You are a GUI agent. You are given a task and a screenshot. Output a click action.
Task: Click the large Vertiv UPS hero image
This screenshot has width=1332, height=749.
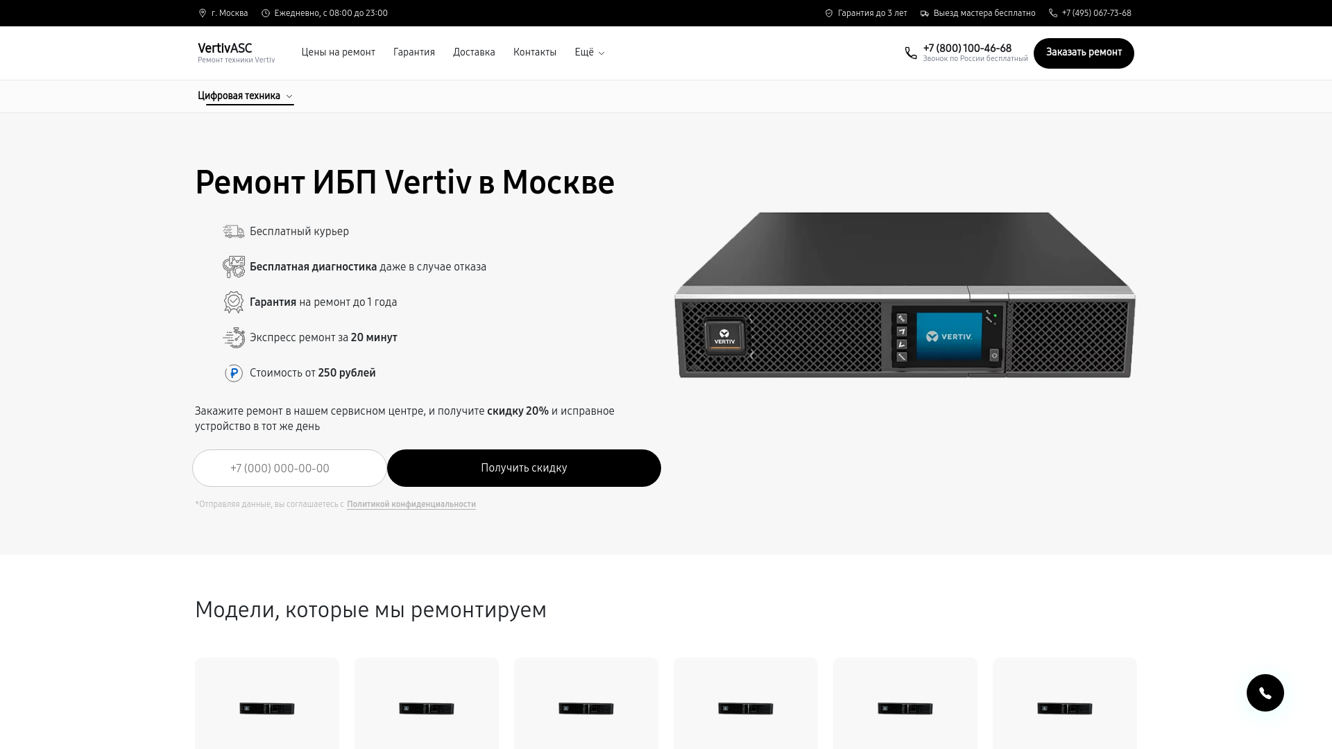point(905,295)
